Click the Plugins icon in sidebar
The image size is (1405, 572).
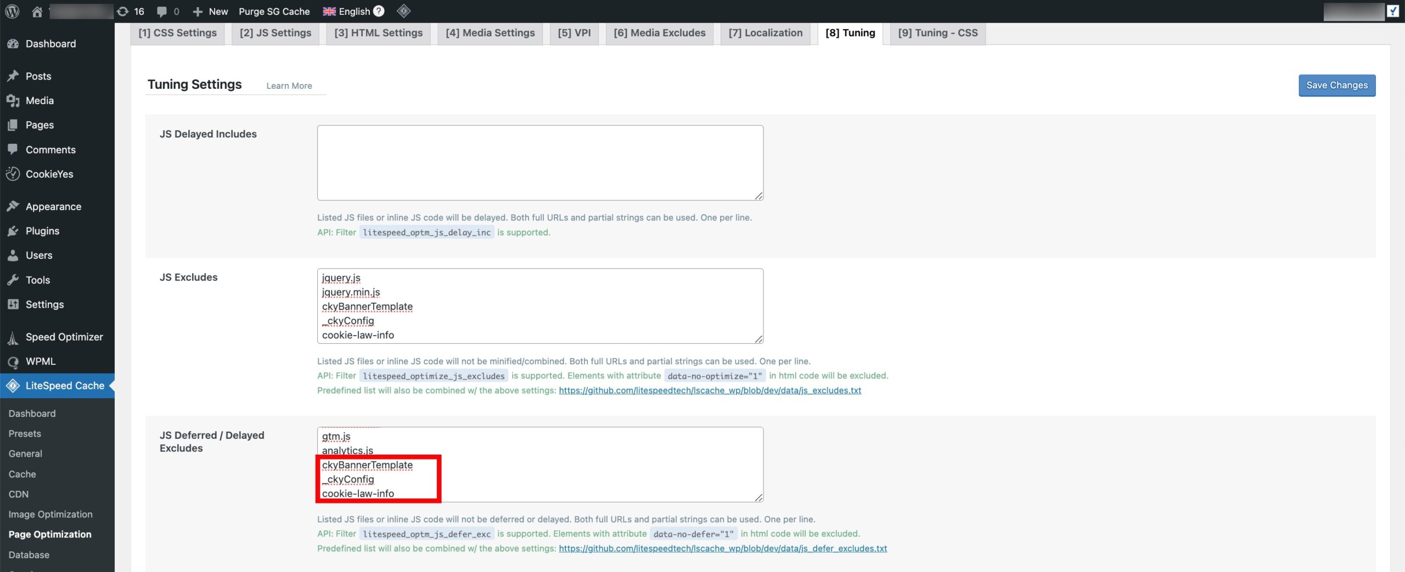pos(13,231)
